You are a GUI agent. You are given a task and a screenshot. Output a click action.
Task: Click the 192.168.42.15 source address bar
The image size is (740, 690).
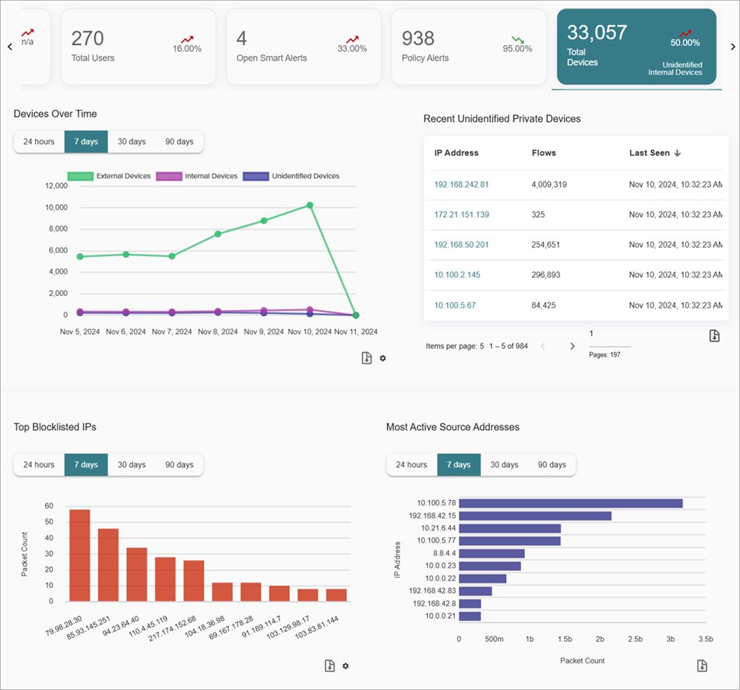pos(535,516)
